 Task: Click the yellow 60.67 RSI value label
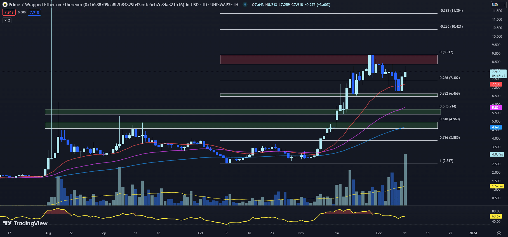(496, 216)
